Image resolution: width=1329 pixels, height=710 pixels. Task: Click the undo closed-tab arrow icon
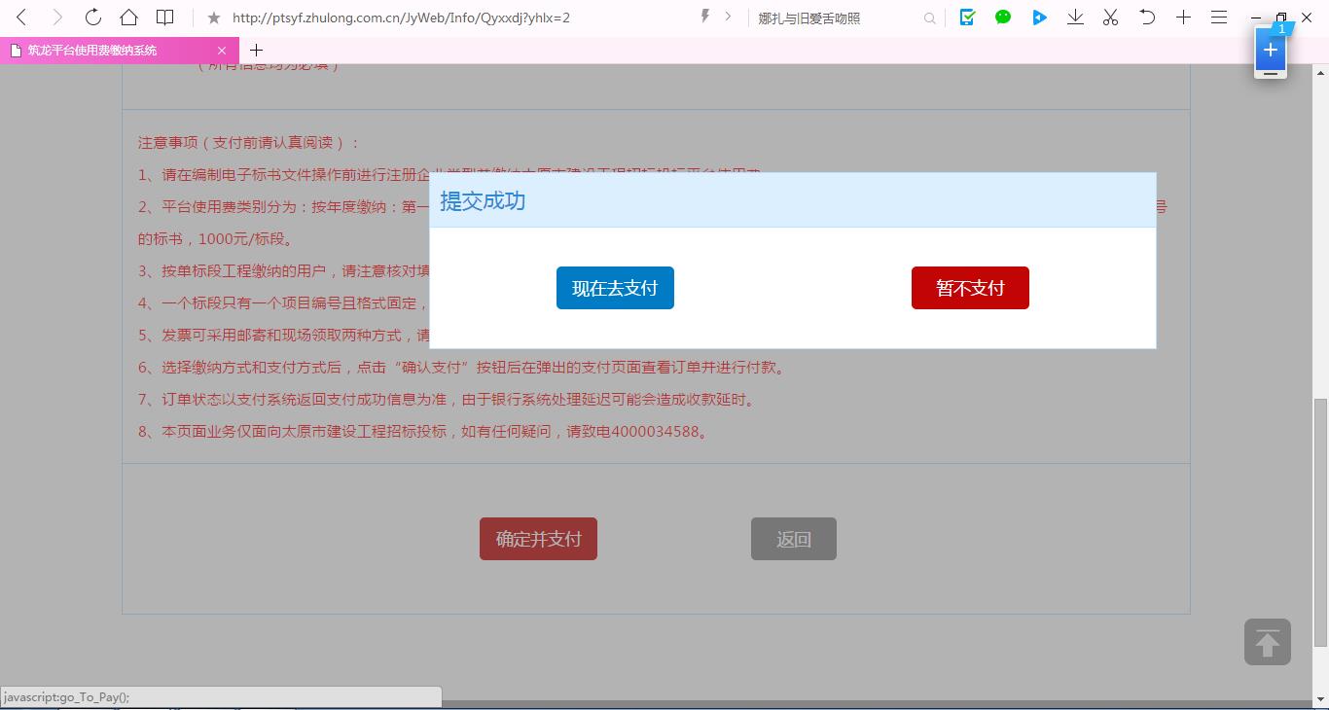coord(1147,18)
